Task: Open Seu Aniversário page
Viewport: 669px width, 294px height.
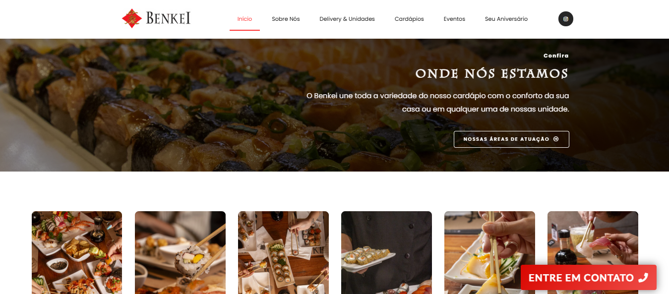Action: pos(506,19)
